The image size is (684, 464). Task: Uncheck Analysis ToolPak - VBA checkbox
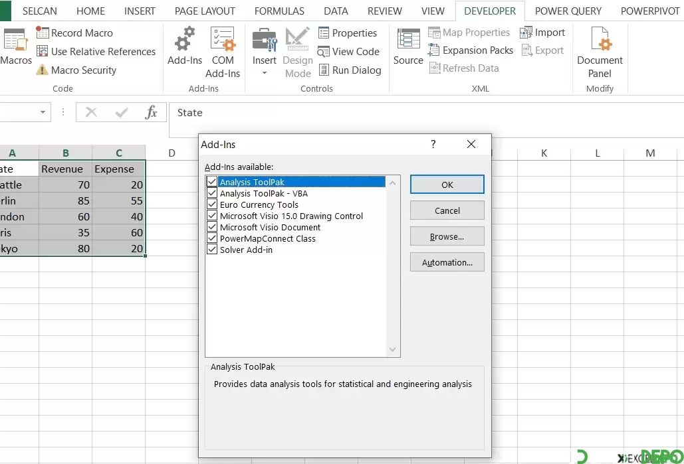click(212, 193)
